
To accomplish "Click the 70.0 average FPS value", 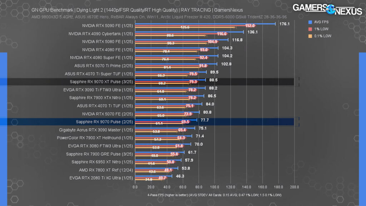I will tap(199, 144).
